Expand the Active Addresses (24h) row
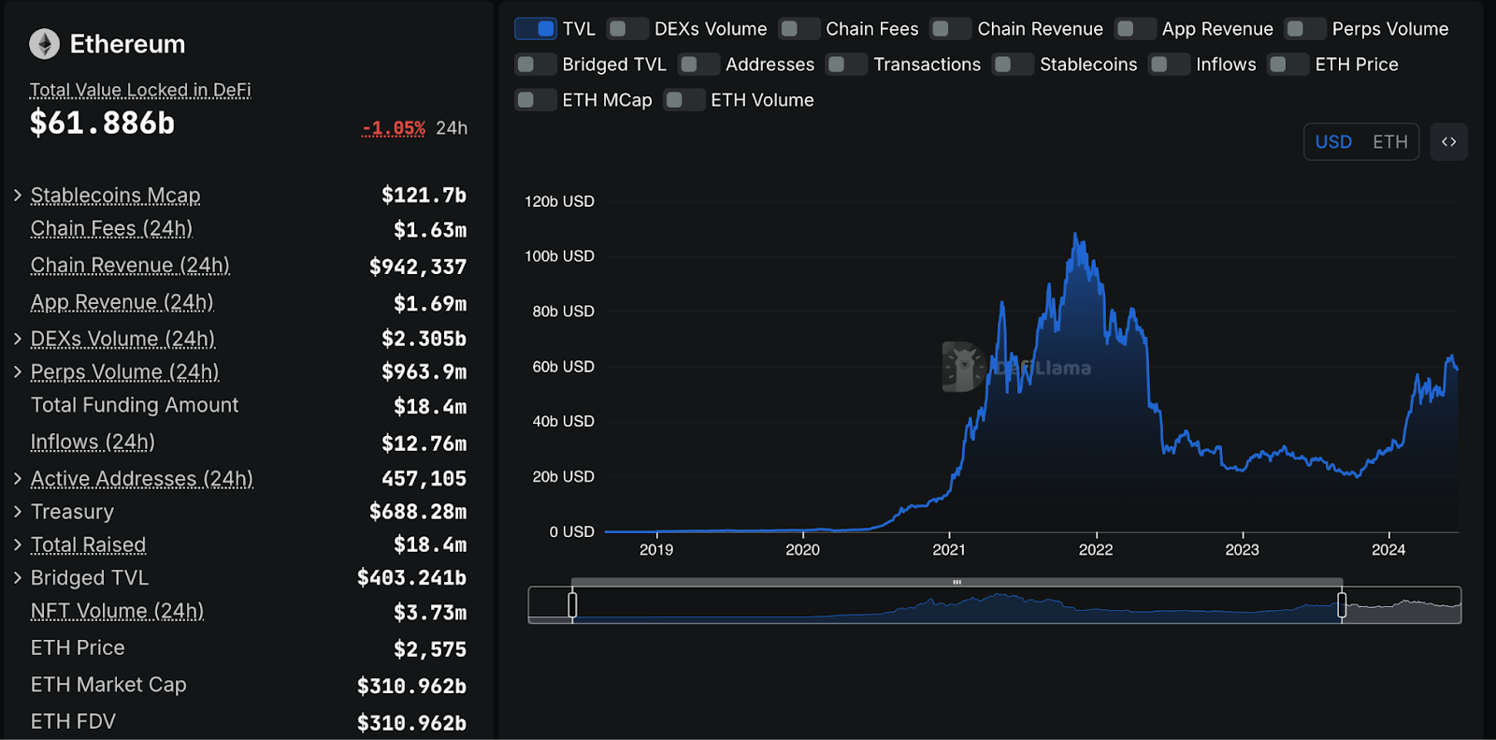The height and width of the screenshot is (740, 1496). tap(18, 478)
